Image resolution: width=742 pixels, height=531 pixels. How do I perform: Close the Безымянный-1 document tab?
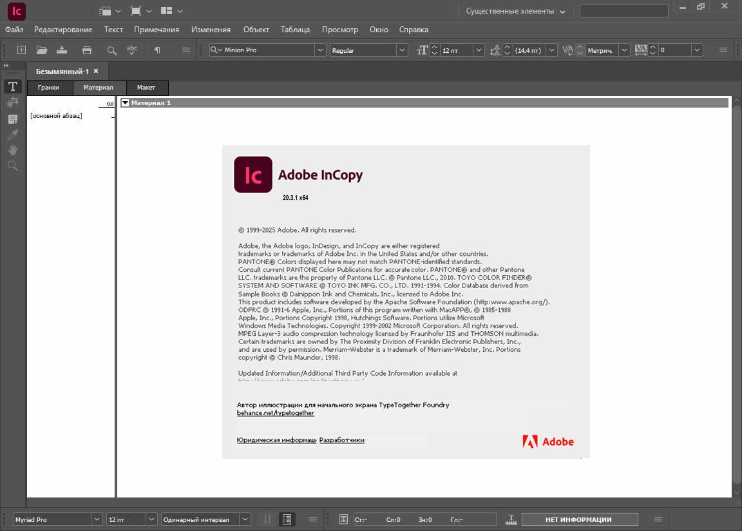pyautogui.click(x=96, y=71)
